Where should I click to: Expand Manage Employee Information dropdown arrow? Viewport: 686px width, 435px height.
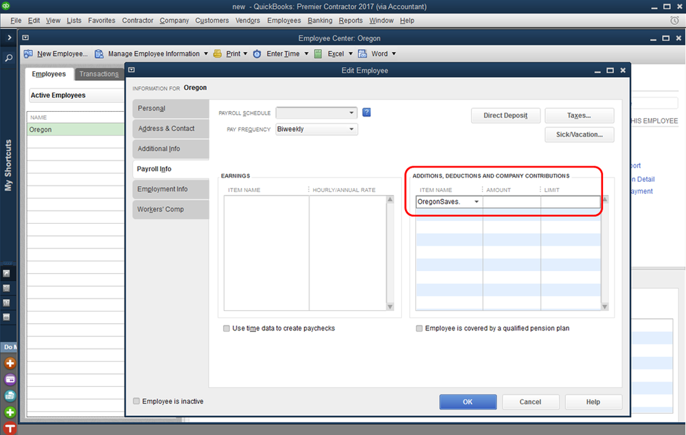pos(205,54)
